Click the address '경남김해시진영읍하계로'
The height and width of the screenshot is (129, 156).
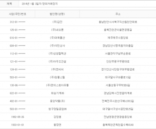pyautogui.click(x=118, y=93)
